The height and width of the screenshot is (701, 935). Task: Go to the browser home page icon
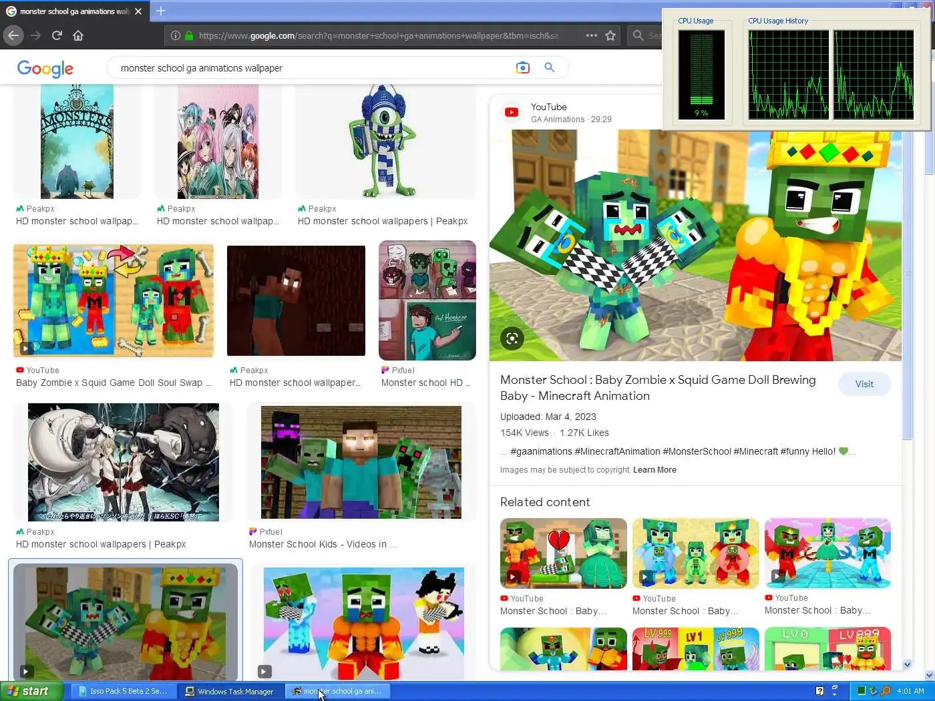click(78, 35)
